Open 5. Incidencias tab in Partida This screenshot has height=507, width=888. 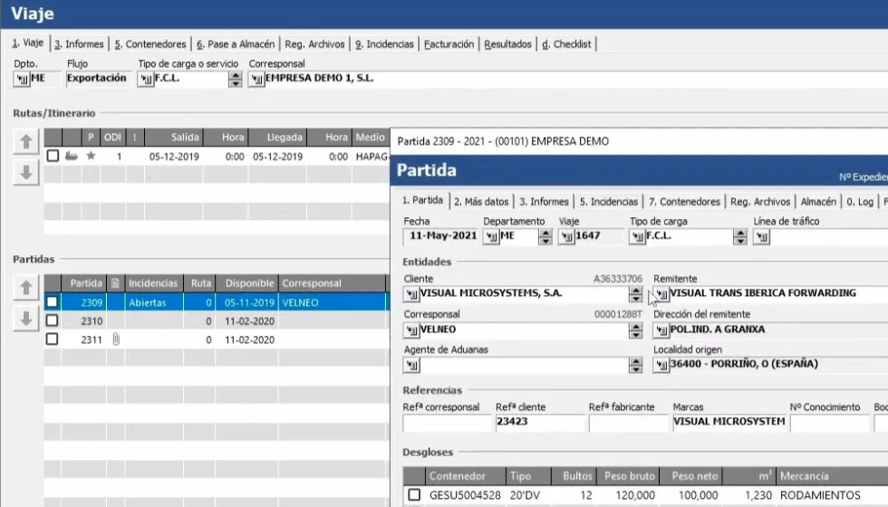pyautogui.click(x=609, y=201)
